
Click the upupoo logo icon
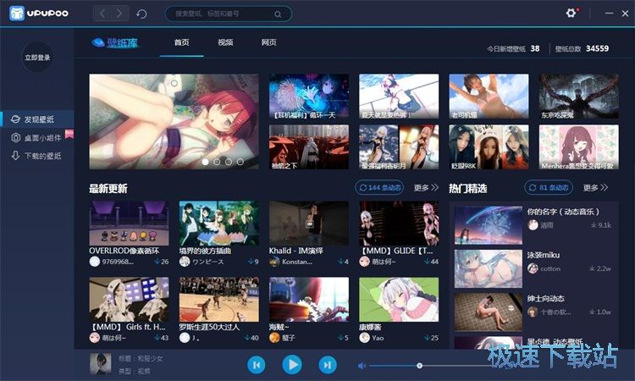click(17, 14)
